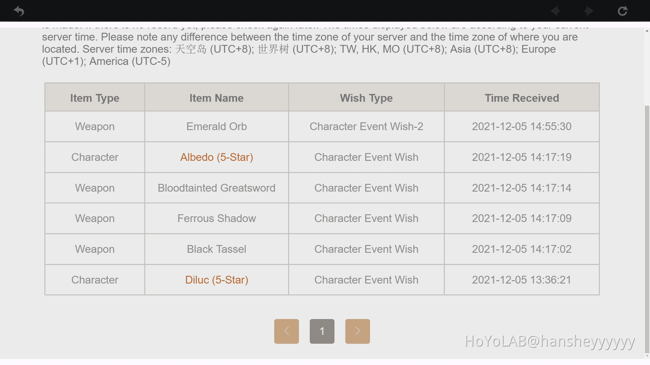Viewport: 650px width, 365px height.
Task: Select the Emerald Orb row name
Action: [x=216, y=126]
